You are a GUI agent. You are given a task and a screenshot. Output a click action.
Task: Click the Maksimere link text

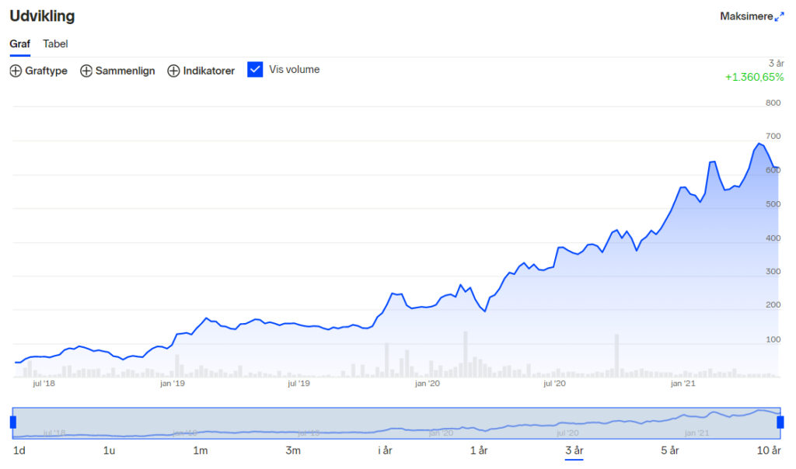746,17
